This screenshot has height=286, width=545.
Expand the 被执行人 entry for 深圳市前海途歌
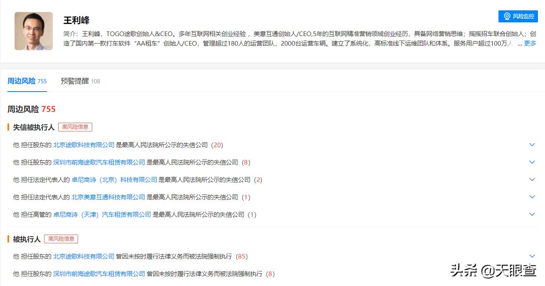[532, 274]
